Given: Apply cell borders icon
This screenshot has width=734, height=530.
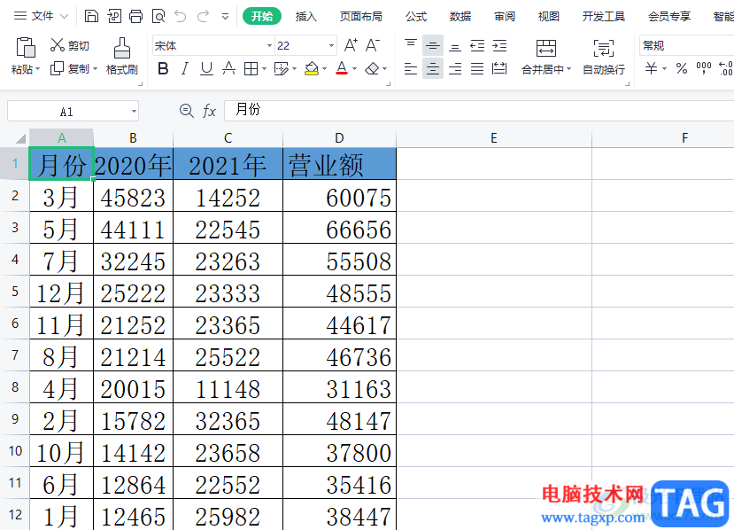Looking at the screenshot, I should 251,69.
